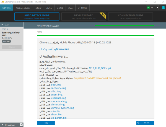Image resolution: width=166 pixels, height=127 pixels.
Task: Click the تاريخ (0) history button
Action: (x=12, y=47)
